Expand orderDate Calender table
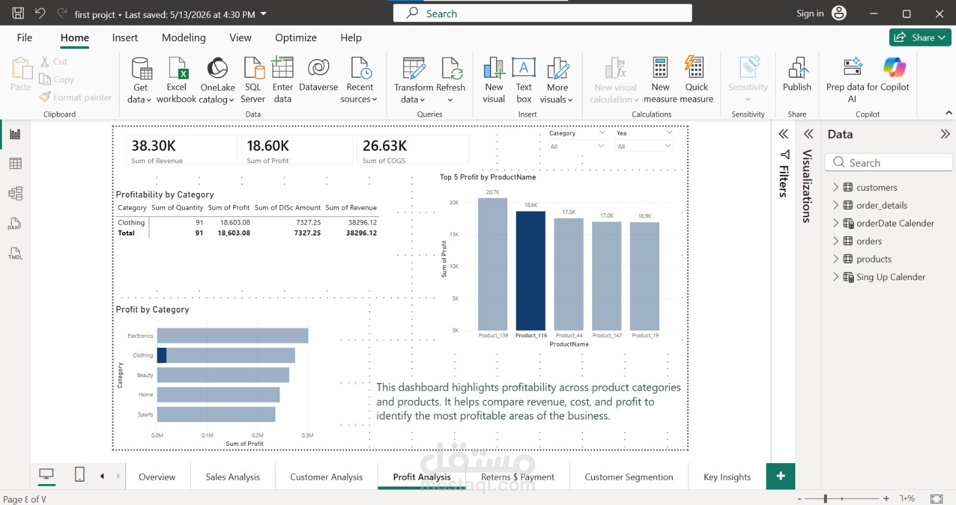The image size is (956, 505). (x=836, y=223)
